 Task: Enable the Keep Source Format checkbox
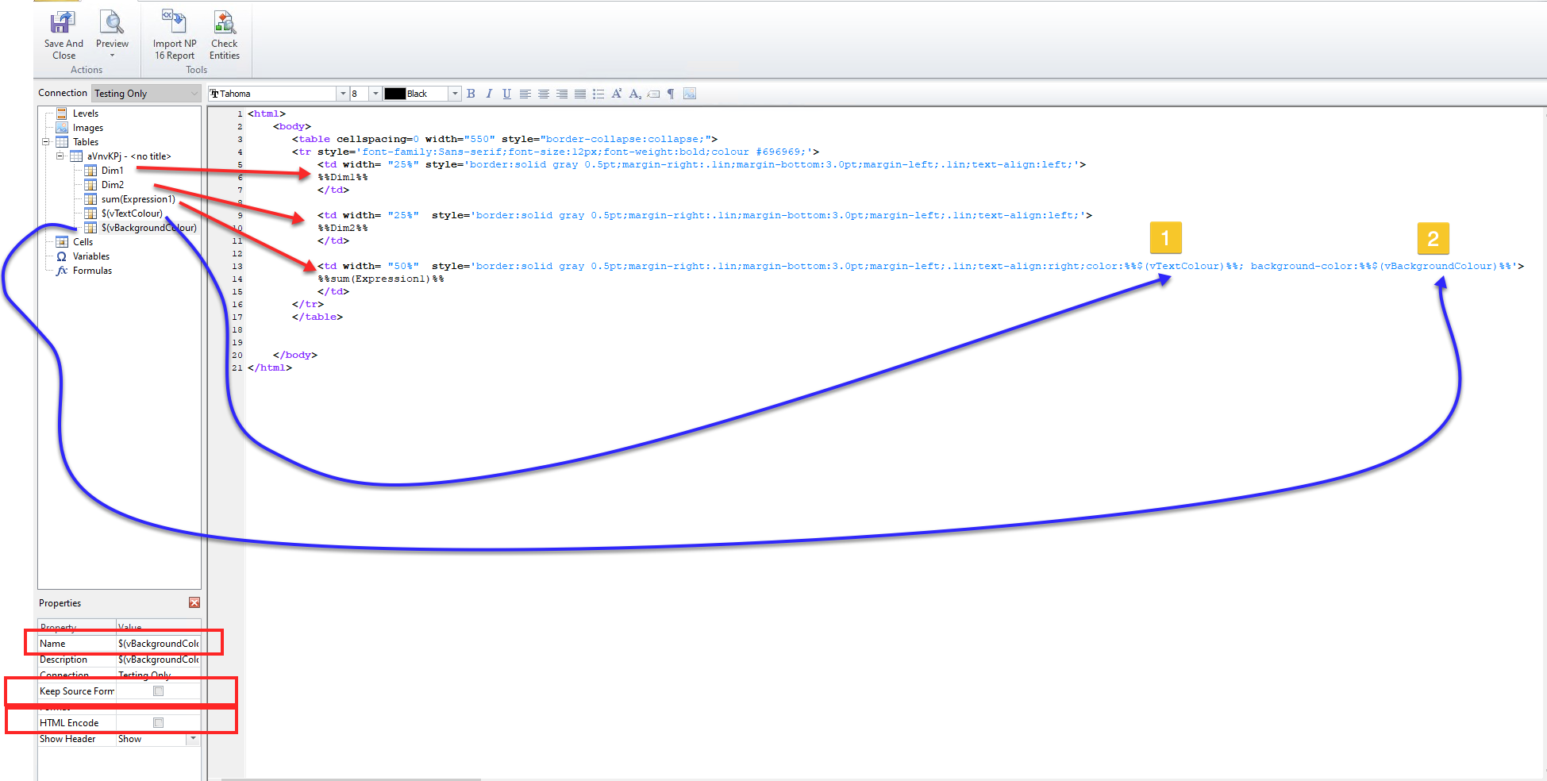point(159,691)
